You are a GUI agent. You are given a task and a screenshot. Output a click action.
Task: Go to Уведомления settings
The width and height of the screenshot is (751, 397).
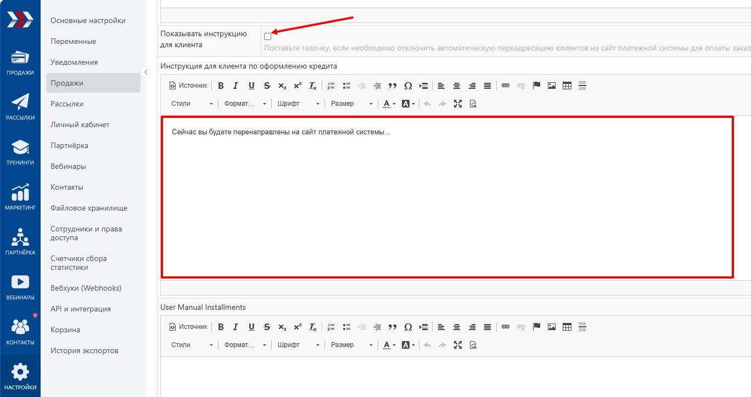point(74,62)
